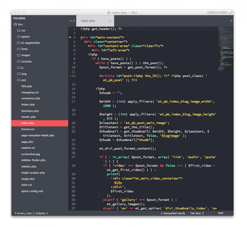Image resolution: width=247 pixels, height=227 pixels.
Task: Open header.php file
Action: pos(29,117)
